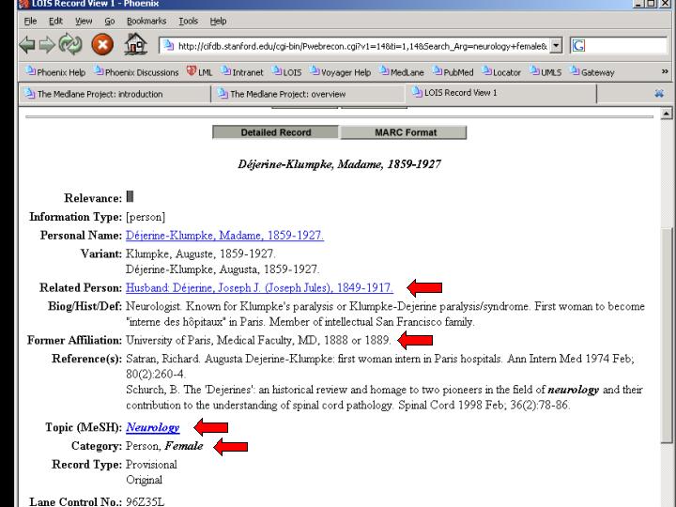676x507 pixels.
Task: Open the Tools menu
Action: pos(188,21)
